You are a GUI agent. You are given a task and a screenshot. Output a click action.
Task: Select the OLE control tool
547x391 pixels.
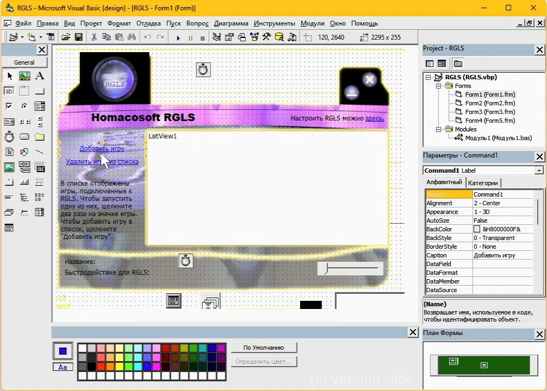pos(40,167)
